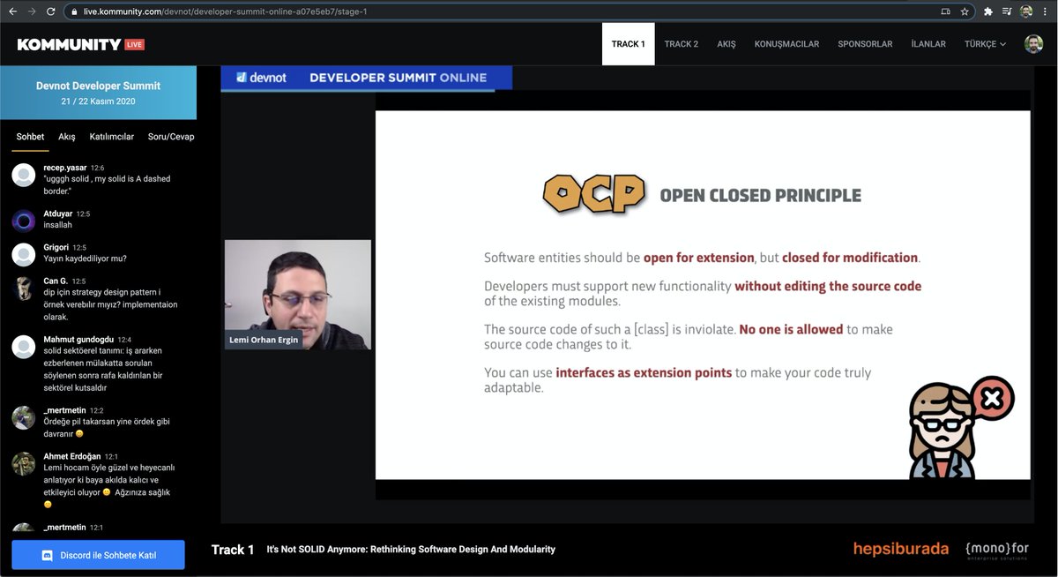Click username Grigori in chat

(x=56, y=247)
